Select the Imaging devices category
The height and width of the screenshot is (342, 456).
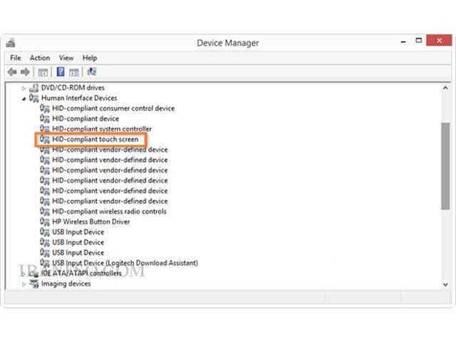coord(66,284)
